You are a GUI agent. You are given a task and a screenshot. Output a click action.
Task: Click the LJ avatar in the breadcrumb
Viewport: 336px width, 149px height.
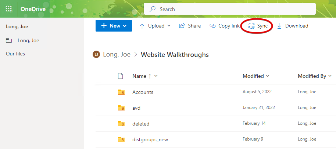pos(96,55)
